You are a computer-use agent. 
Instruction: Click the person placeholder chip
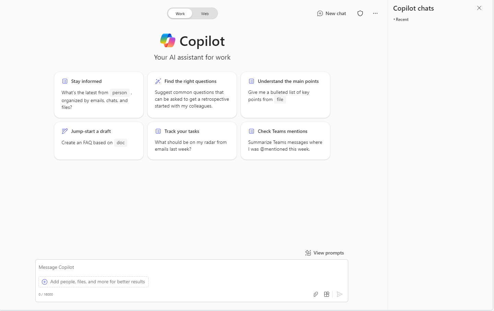120,92
